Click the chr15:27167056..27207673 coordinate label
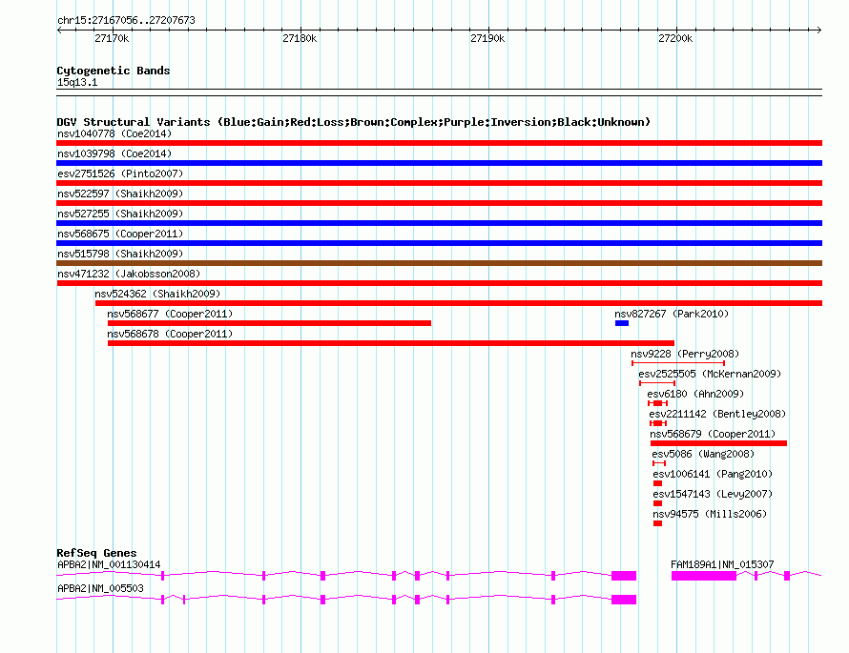Viewport: 849px width, 653px height. (x=126, y=21)
